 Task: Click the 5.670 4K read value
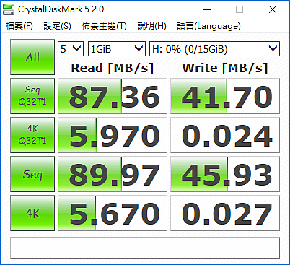point(113,213)
